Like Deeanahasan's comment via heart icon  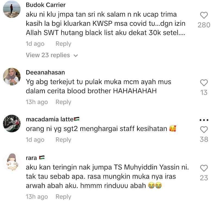204,83
